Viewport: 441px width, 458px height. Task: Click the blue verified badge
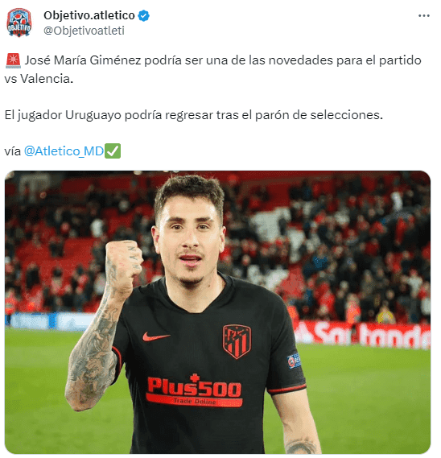click(144, 15)
